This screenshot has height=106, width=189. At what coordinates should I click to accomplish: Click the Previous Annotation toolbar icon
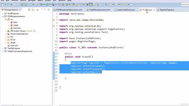pyautogui.click(x=116, y=5)
